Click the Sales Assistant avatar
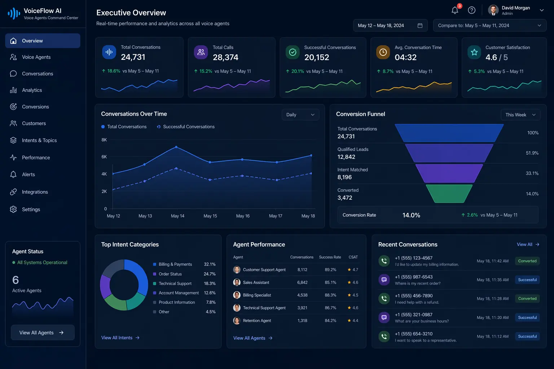Screen dimensions: 554x369 pyautogui.click(x=237, y=283)
